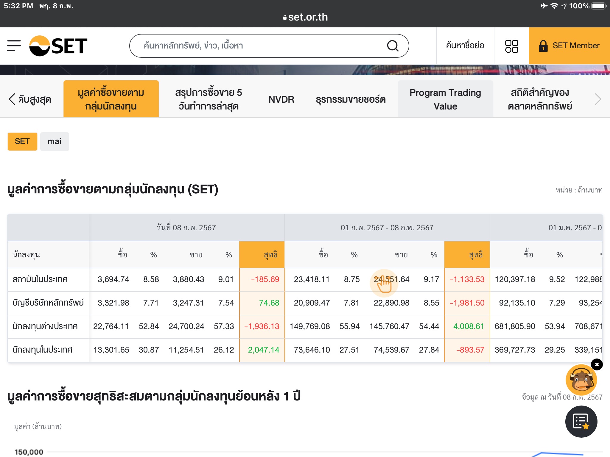The height and width of the screenshot is (457, 610).
Task: Click into the securities search field
Action: coord(256,46)
